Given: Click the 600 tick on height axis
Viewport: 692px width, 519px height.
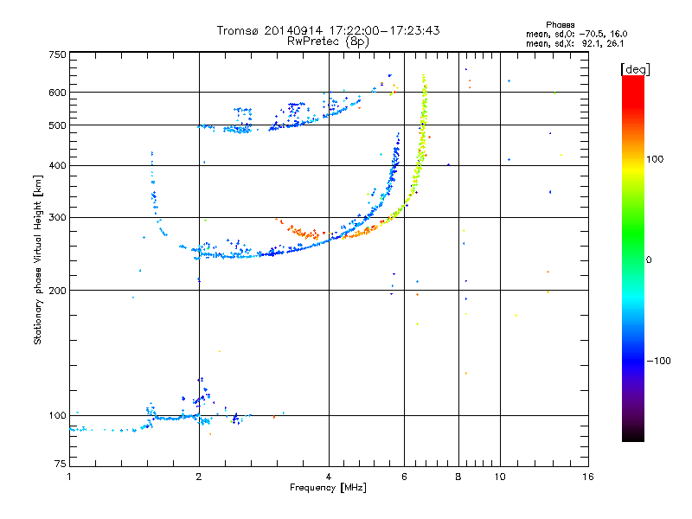Looking at the screenshot, I should (57, 93).
